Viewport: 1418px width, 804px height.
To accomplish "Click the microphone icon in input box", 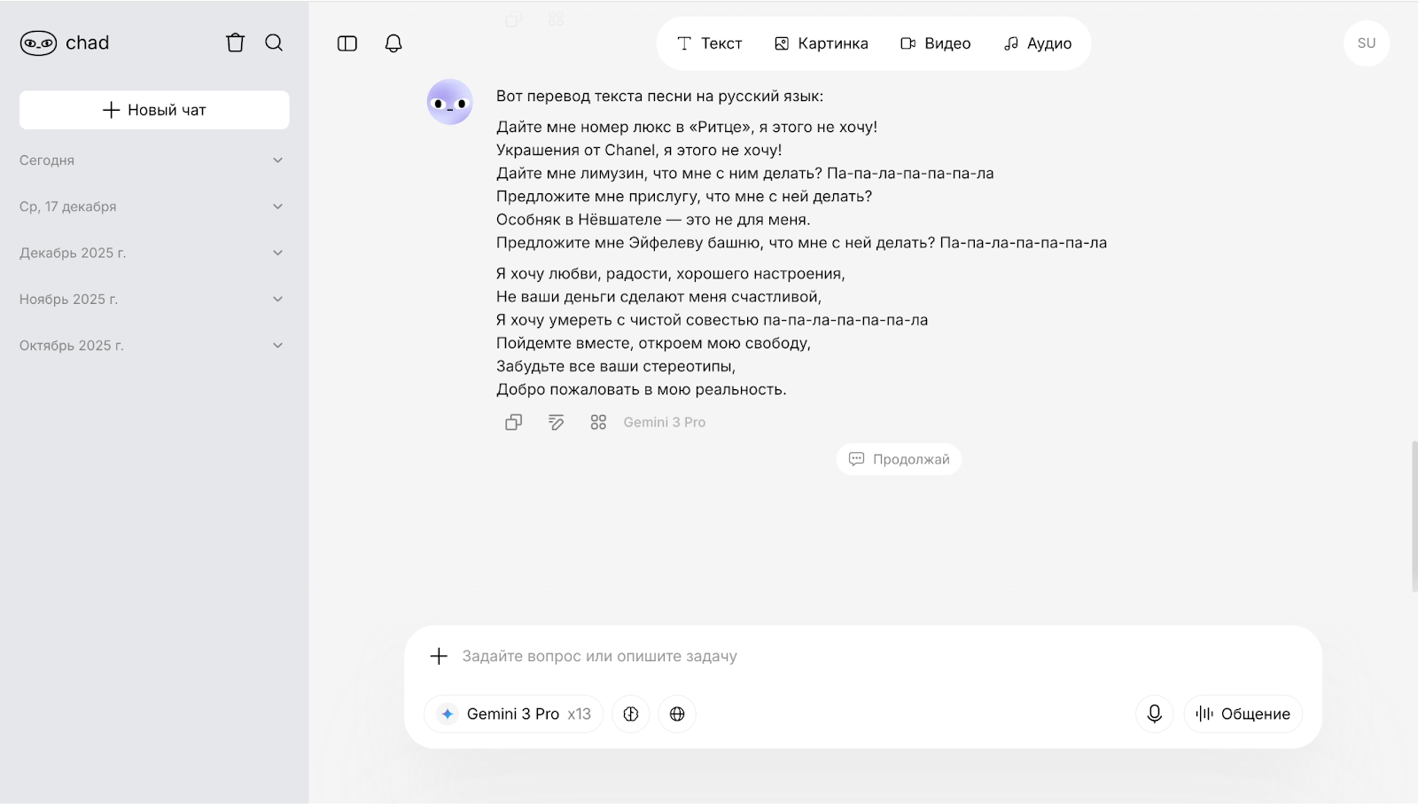I will [x=1154, y=714].
